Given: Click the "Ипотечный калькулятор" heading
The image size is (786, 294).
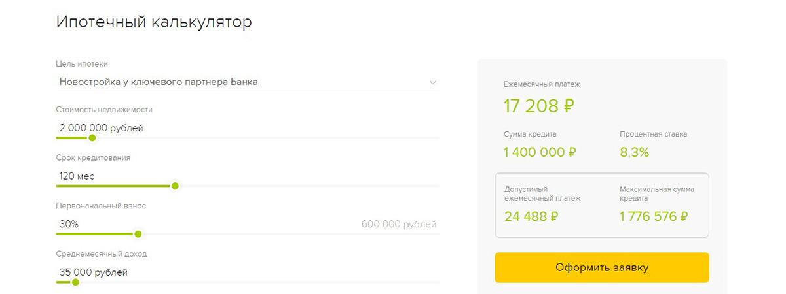Looking at the screenshot, I should (x=154, y=22).
